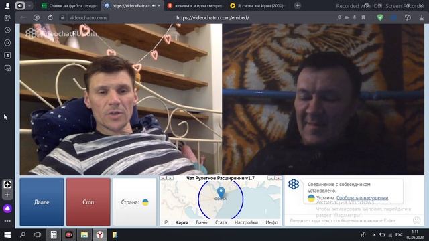Click the camera permission icon in address bar
The height and width of the screenshot is (241, 429).
[x=347, y=17]
